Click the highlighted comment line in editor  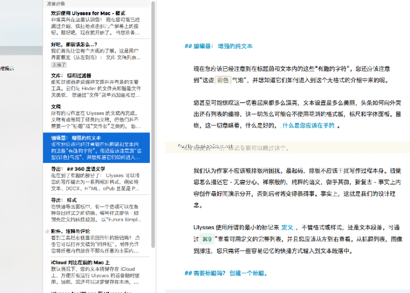point(235,148)
